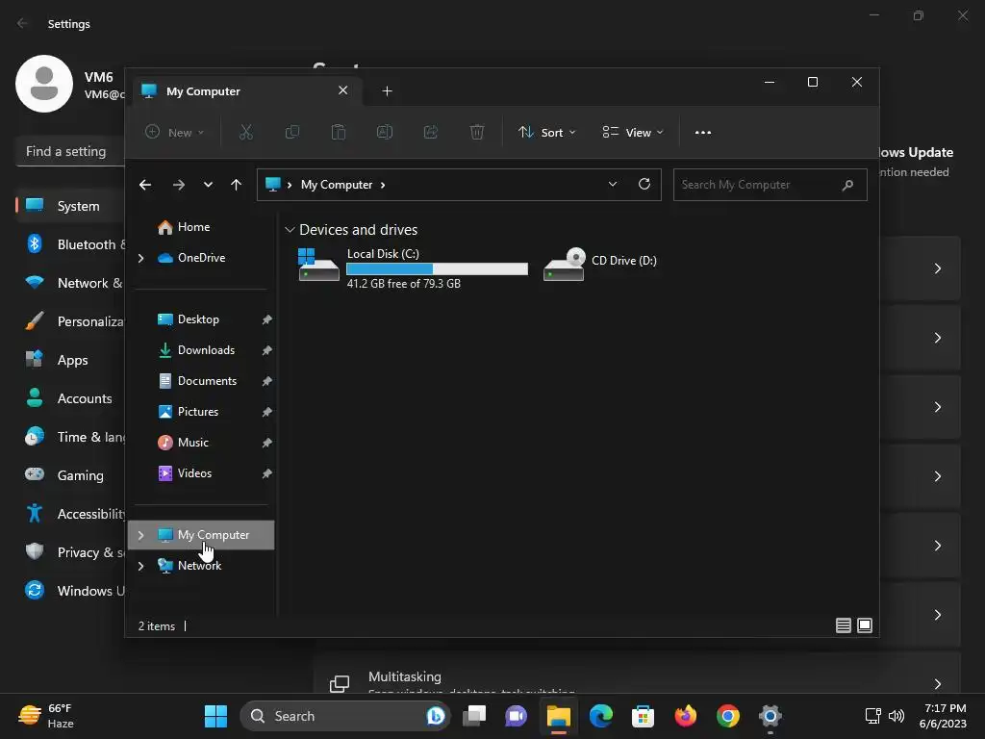Screen dimensions: 985x739
Task: Open Task View from taskbar
Action: pyautogui.click(x=474, y=716)
